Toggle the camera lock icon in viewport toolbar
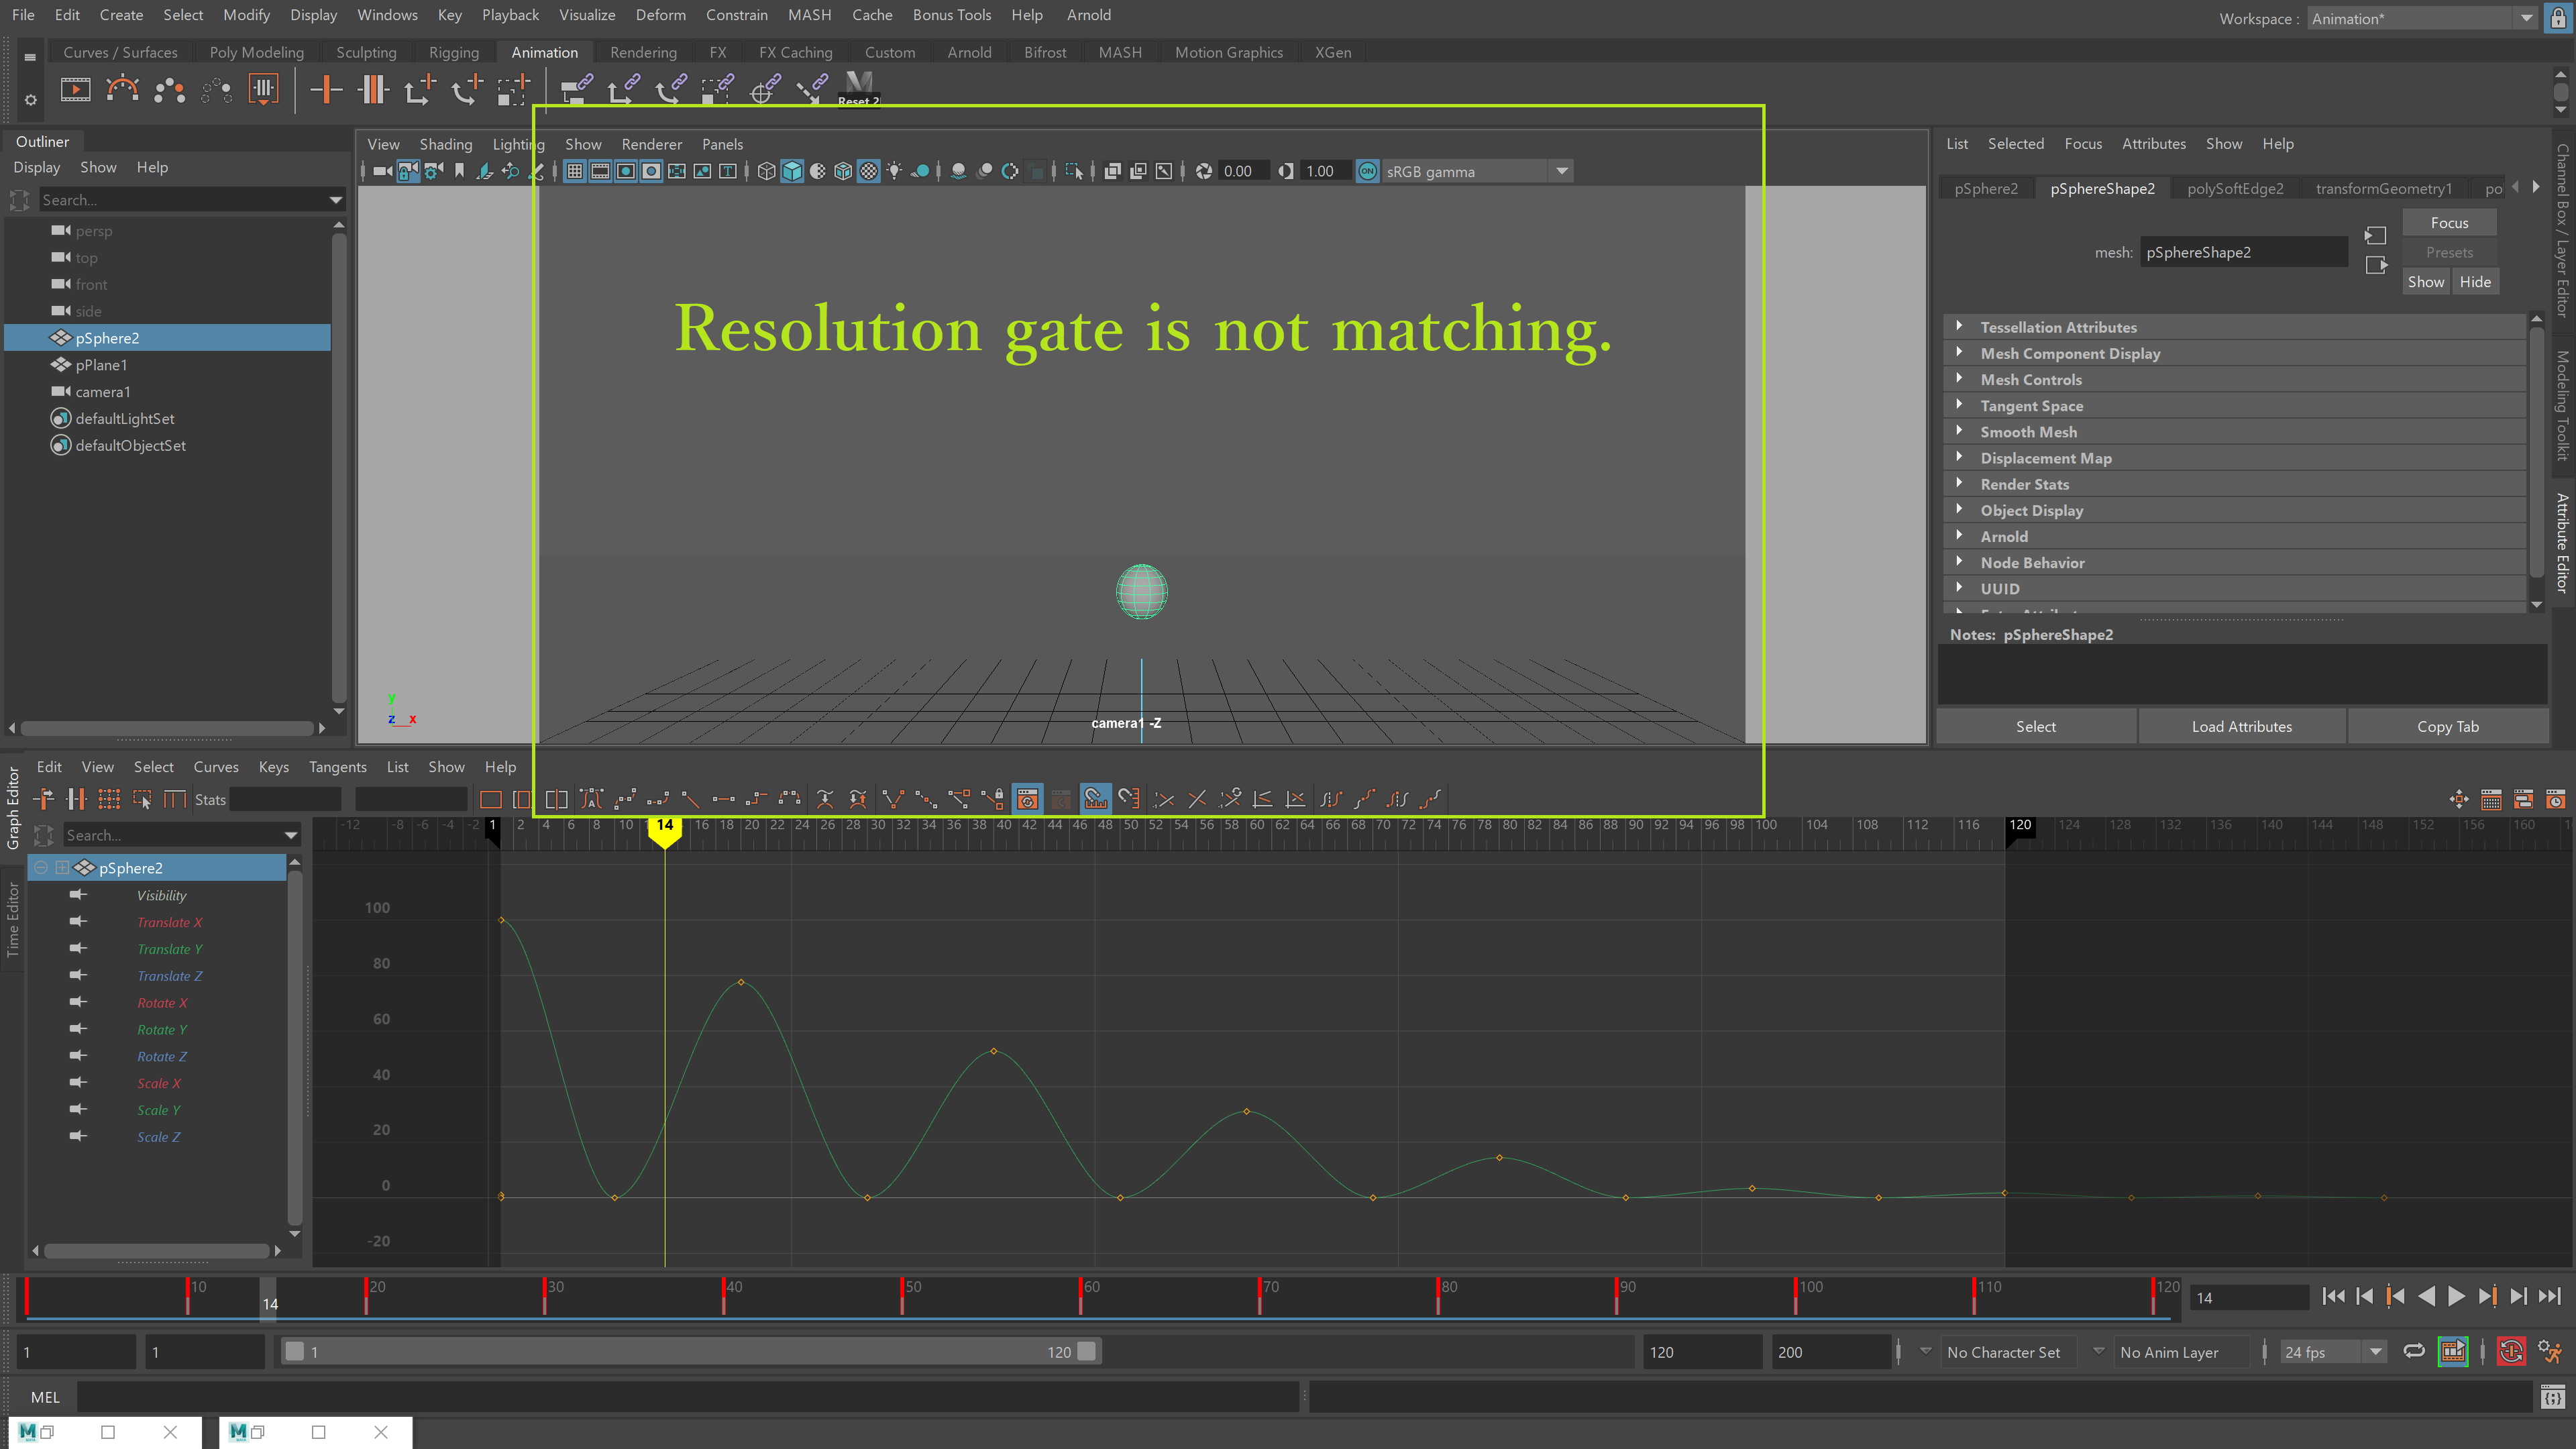This screenshot has height=1449, width=2576. 407,171
